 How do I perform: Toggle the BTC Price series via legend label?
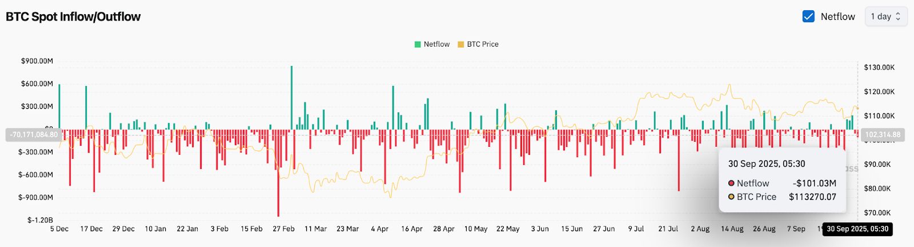[x=483, y=44]
